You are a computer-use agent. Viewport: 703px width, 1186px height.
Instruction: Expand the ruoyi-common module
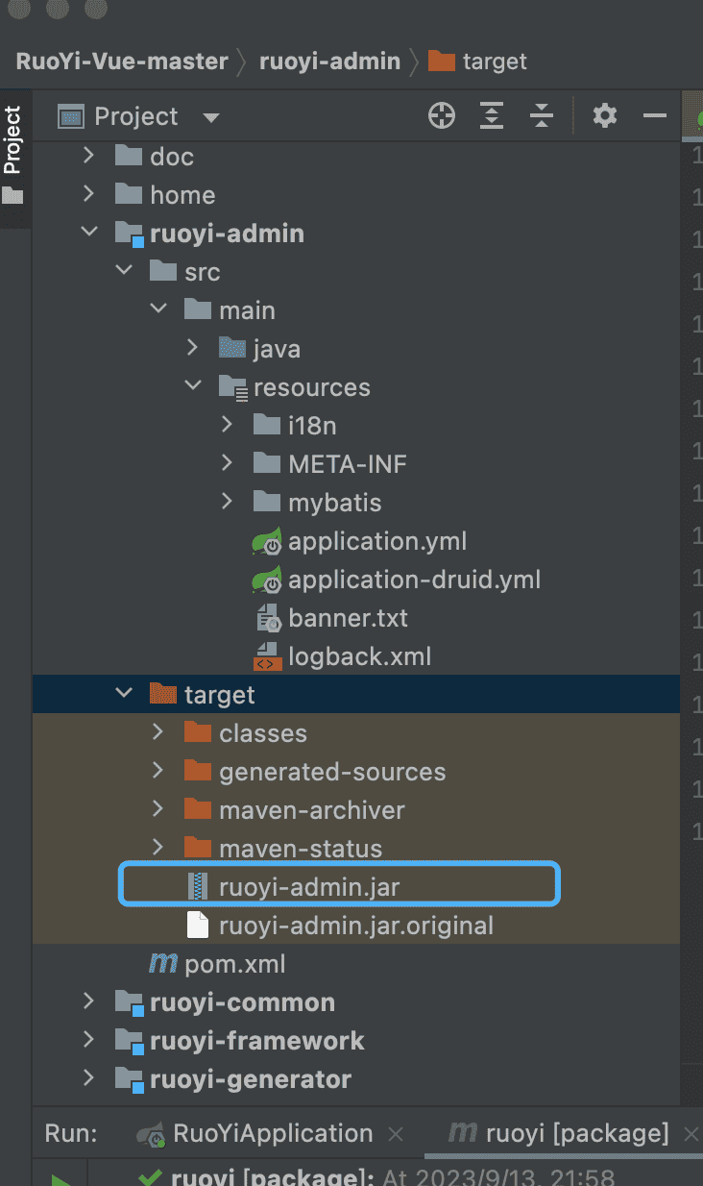tap(89, 1001)
